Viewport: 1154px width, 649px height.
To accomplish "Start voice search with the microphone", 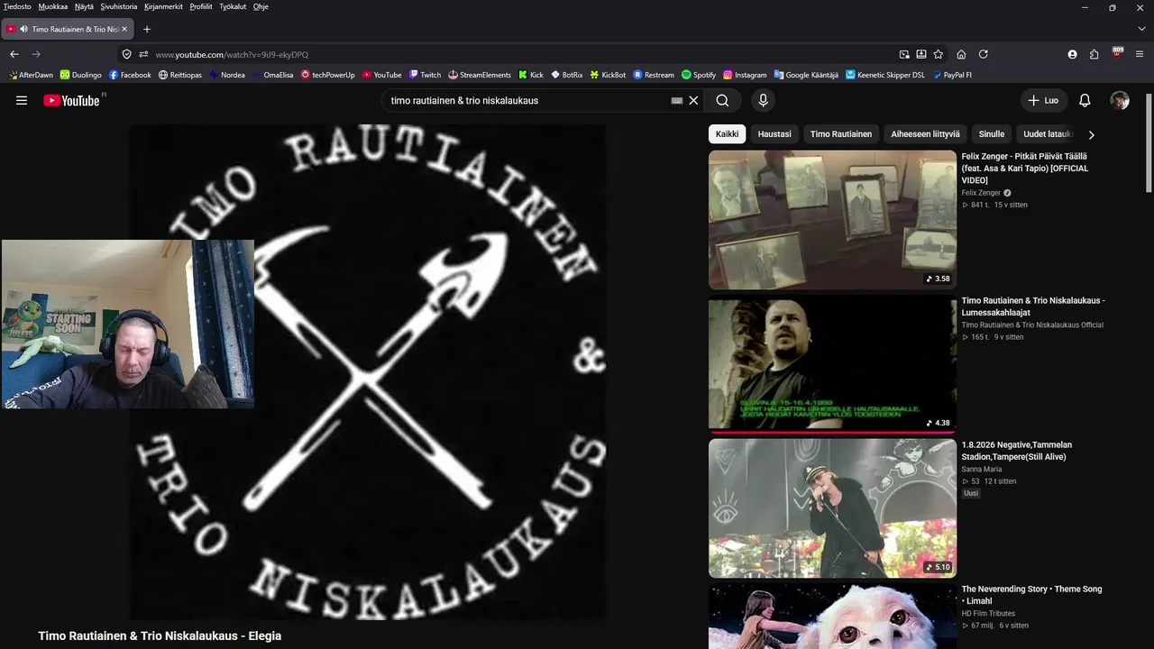I will [x=763, y=100].
